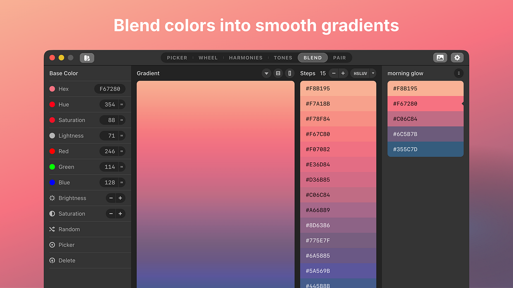This screenshot has width=513, height=288.
Task: Open the image export icon button
Action: pos(440,58)
